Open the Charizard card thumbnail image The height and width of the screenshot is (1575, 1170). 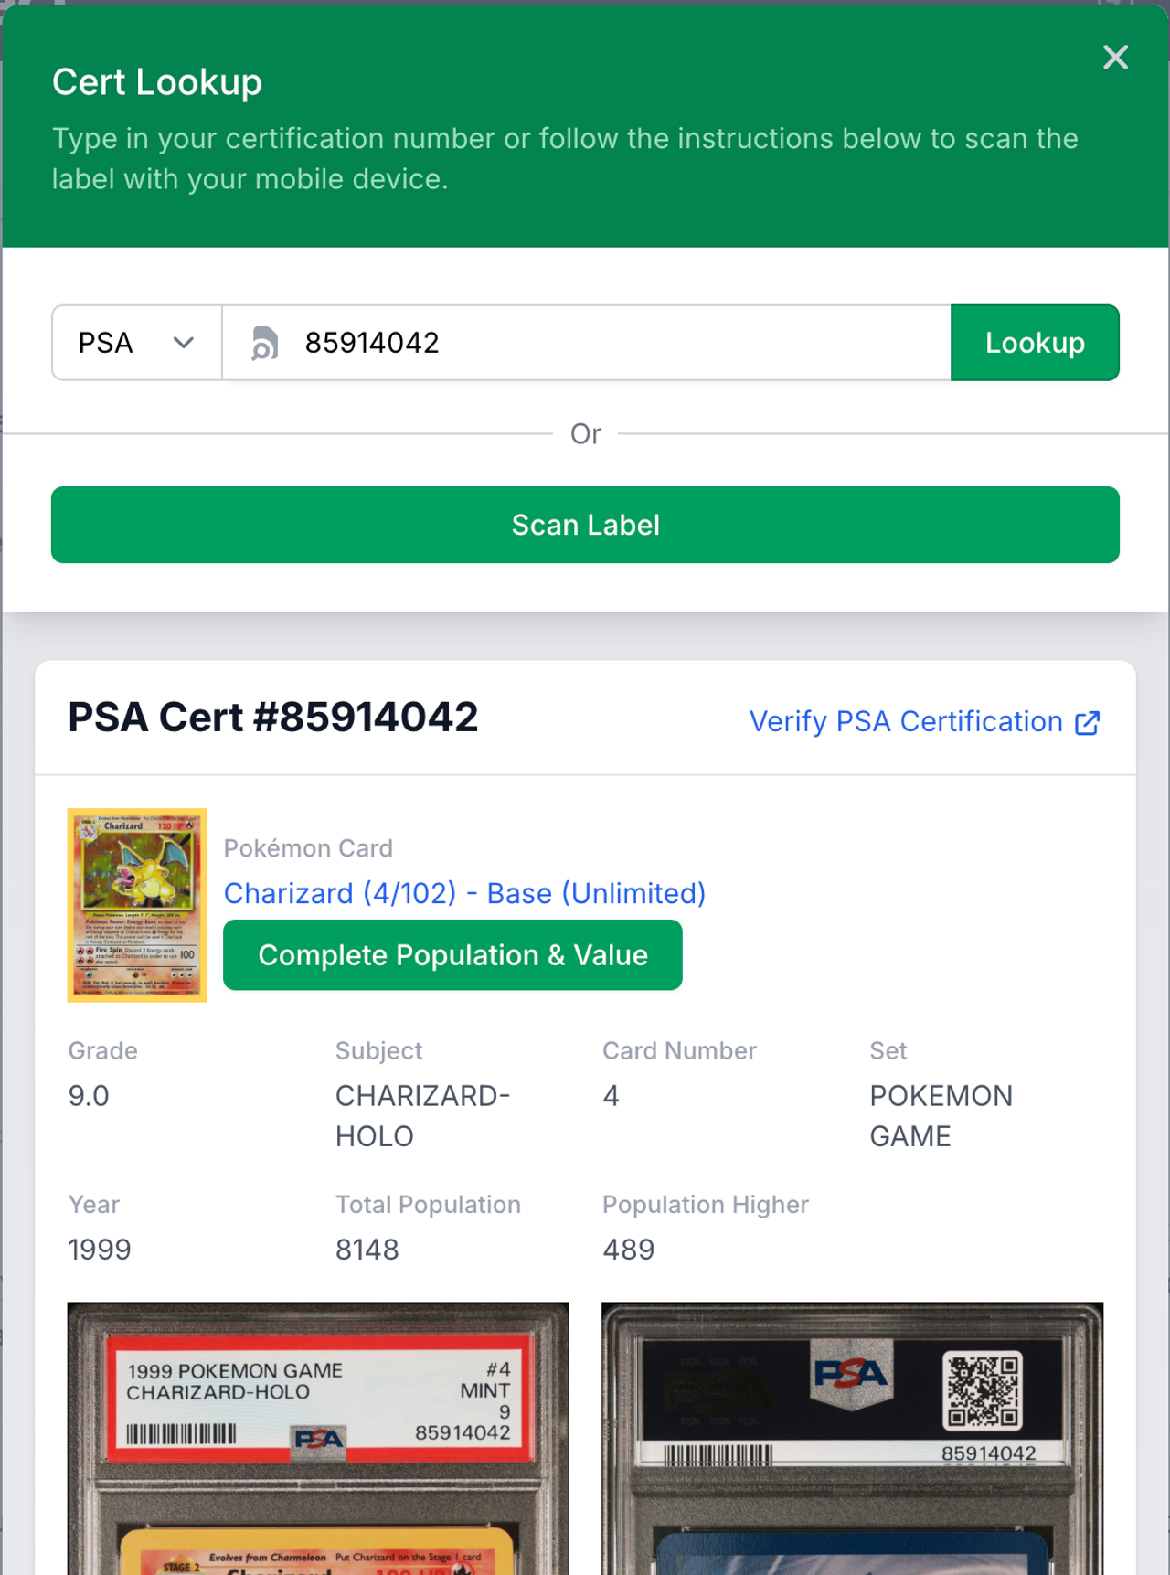coord(137,905)
